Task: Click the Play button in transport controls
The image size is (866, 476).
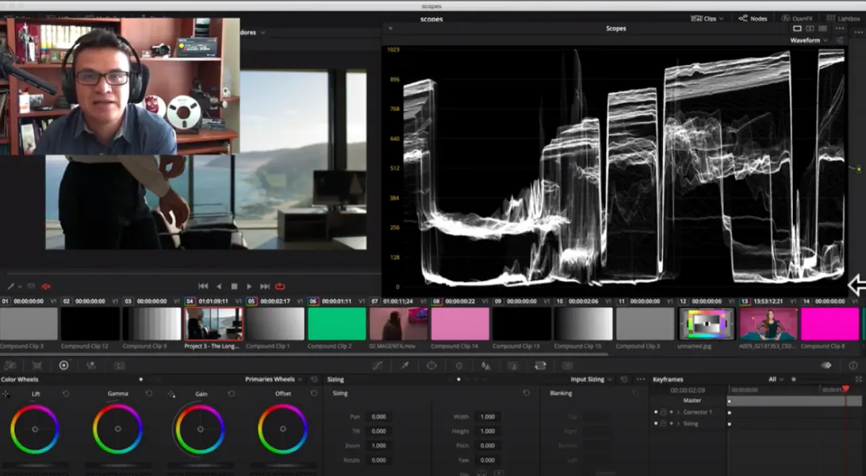Action: click(x=249, y=286)
